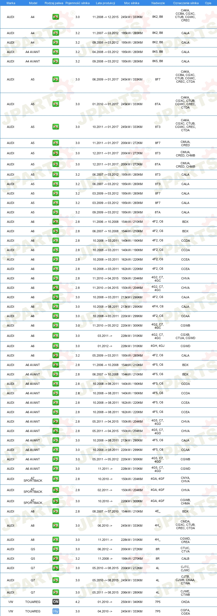Viewport: 217px width, 616px height.
Task: Select the CGXB, CTUA, CGWD cell
Action: tap(185, 336)
